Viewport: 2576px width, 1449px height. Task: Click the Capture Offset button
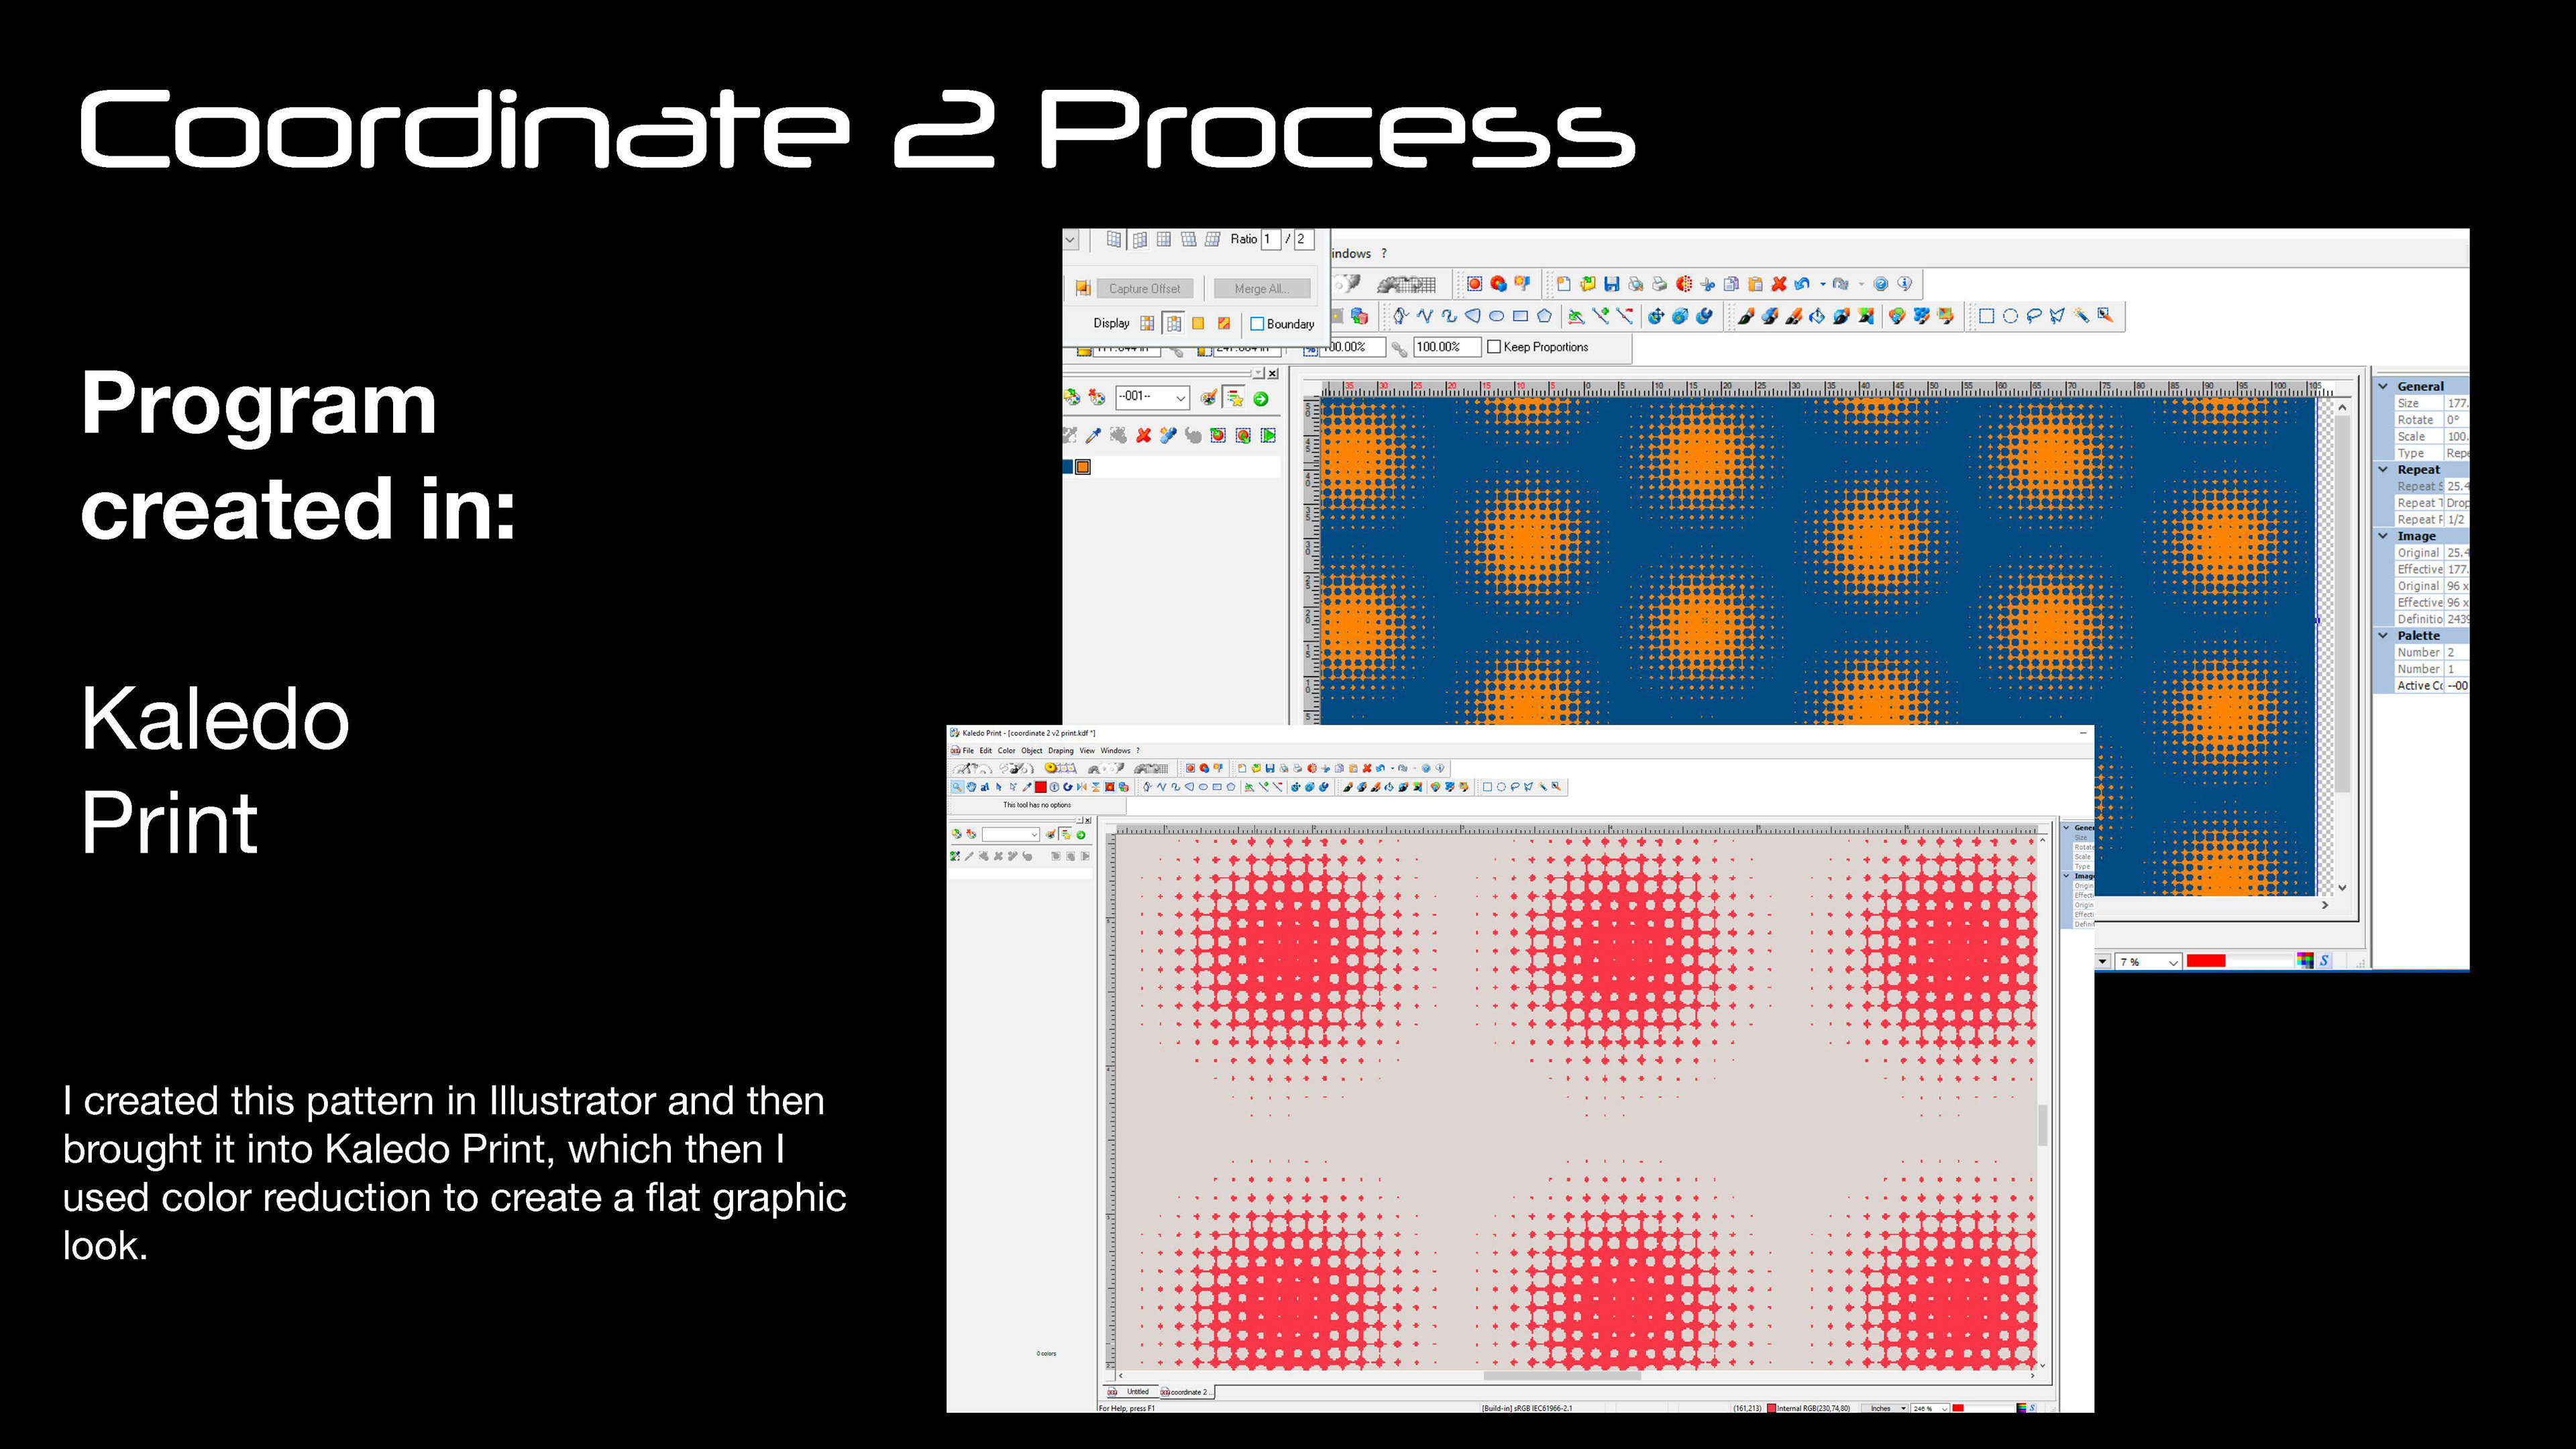point(1144,288)
